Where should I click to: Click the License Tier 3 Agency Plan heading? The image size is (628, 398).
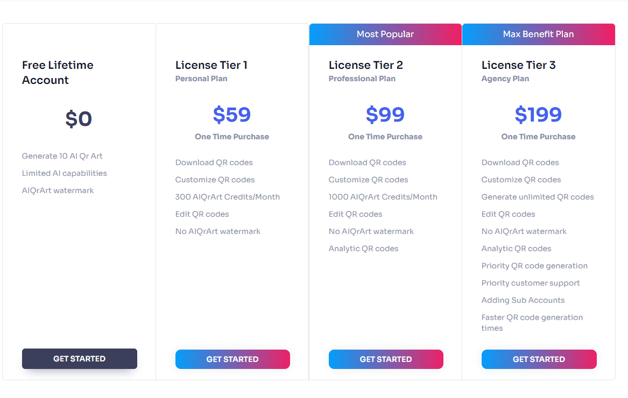(x=518, y=65)
